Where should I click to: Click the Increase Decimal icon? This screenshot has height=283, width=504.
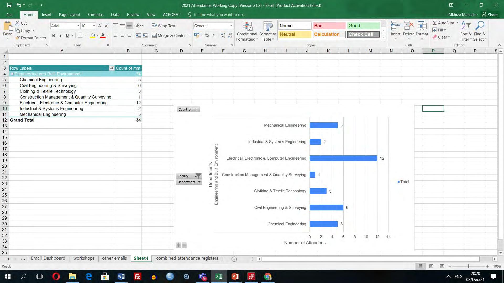pos(223,35)
